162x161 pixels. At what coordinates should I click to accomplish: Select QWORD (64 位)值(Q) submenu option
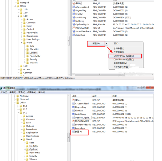click(124, 60)
